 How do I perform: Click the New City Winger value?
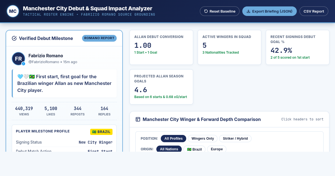pos(95,142)
